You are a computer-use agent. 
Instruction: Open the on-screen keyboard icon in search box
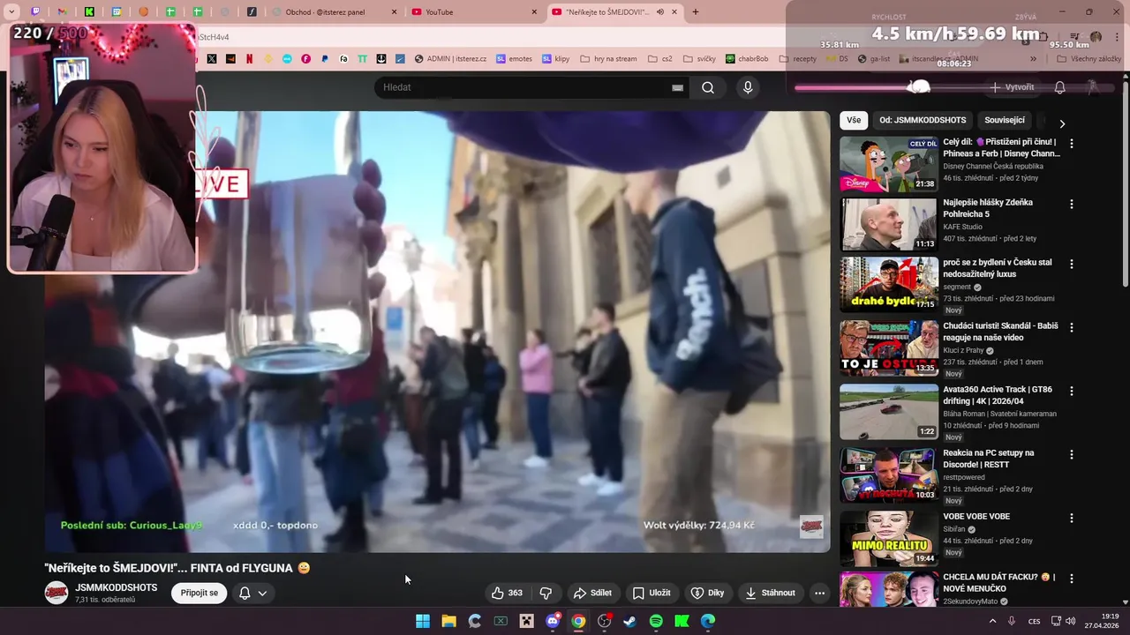[677, 87]
